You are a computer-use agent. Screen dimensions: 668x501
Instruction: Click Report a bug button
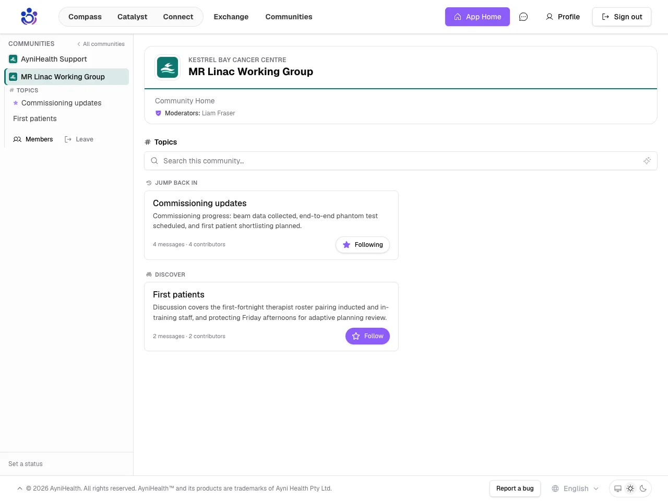pos(515,488)
